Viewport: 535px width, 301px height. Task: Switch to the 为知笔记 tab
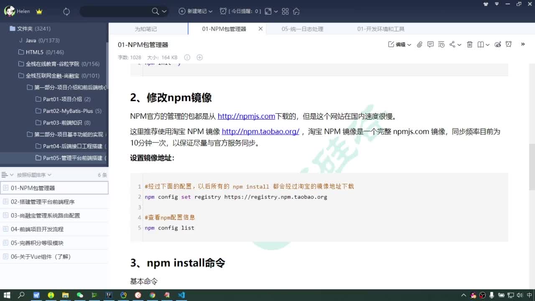[145, 29]
